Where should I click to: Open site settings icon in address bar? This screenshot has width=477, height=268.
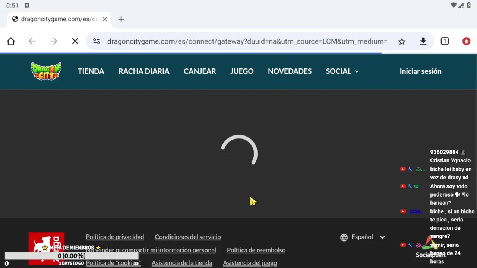[x=97, y=41]
